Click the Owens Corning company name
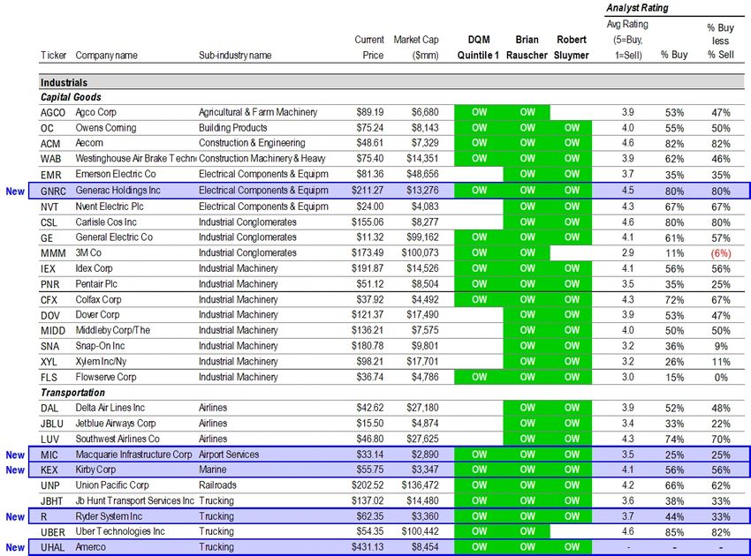Image resolution: width=751 pixels, height=556 pixels. click(106, 128)
